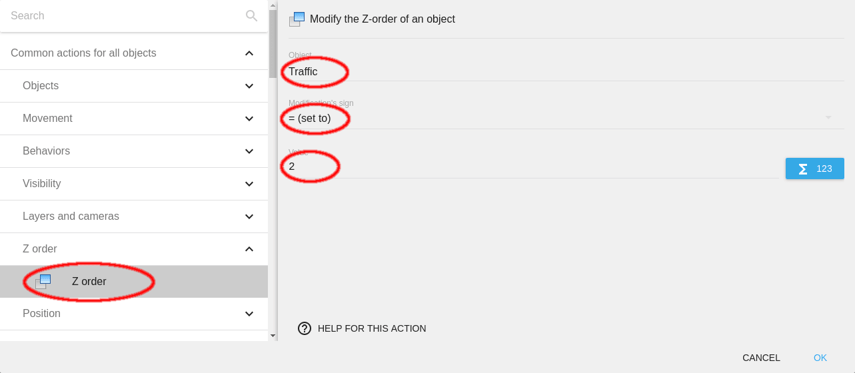Image resolution: width=855 pixels, height=373 pixels.
Task: Click the help question mark icon
Action: 305,328
